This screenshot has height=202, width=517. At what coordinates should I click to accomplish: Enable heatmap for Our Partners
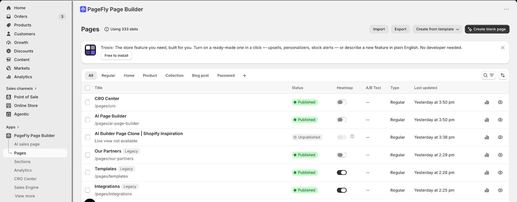coord(342,155)
